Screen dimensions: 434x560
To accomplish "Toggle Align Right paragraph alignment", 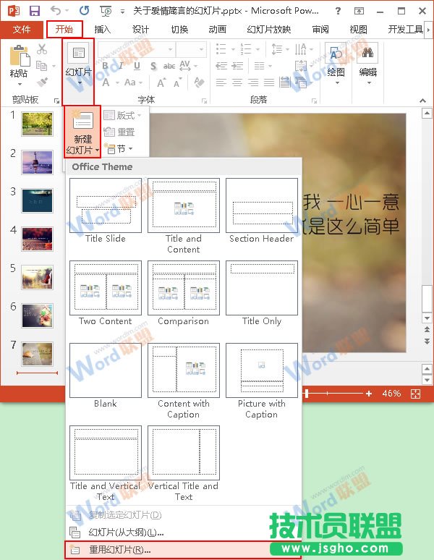I will coord(253,83).
